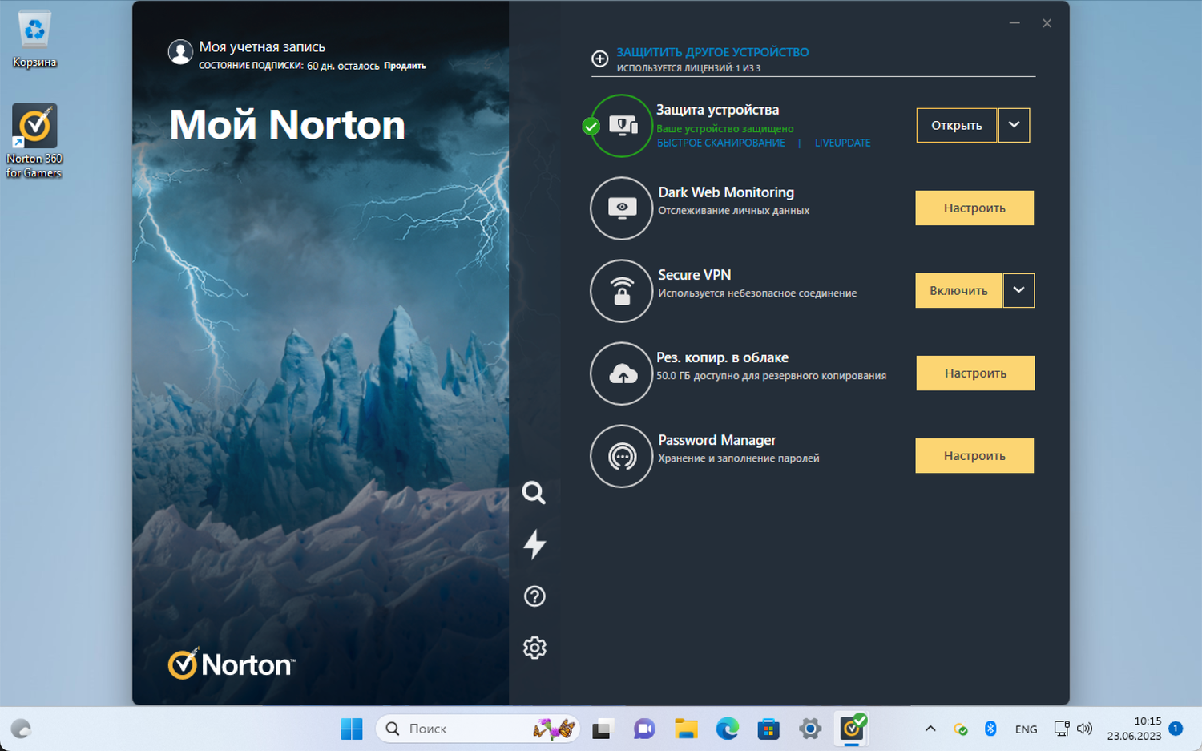Select the Password Manager icon

(x=622, y=456)
